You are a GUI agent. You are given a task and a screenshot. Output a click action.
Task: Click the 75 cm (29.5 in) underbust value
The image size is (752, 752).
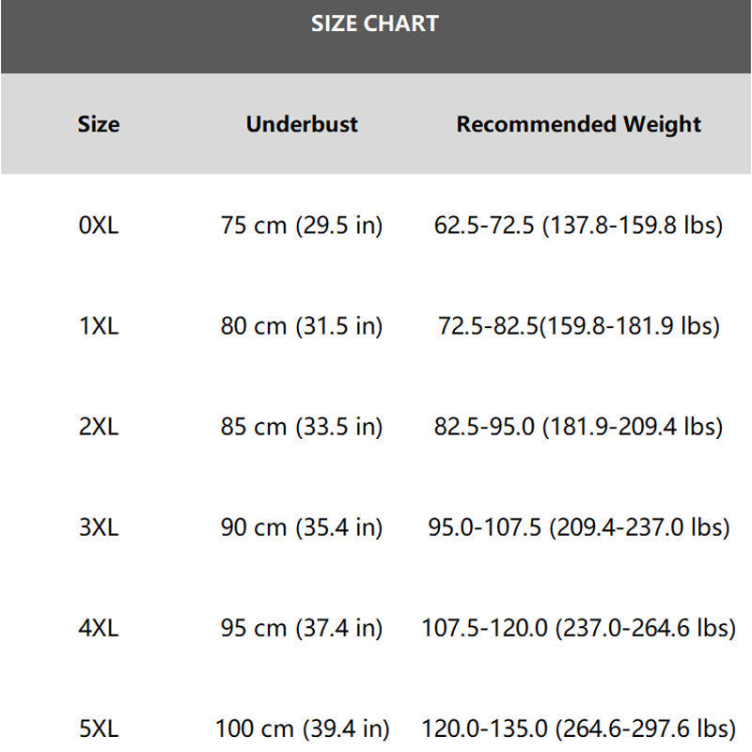coord(302,226)
